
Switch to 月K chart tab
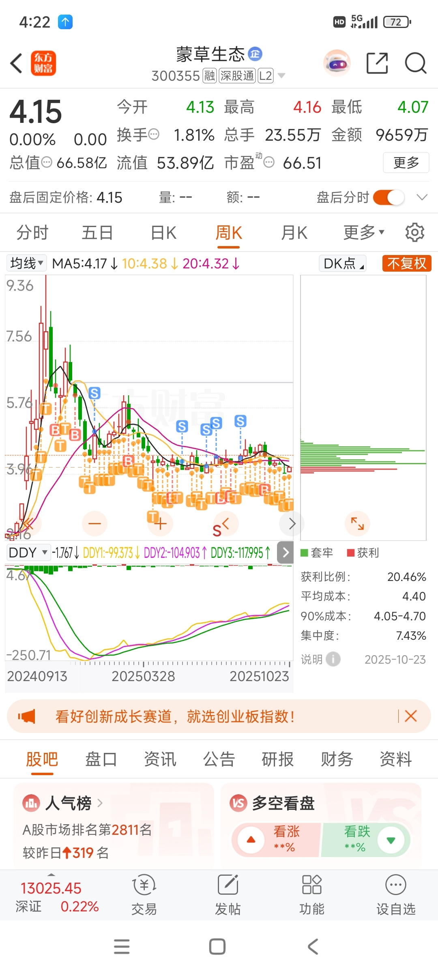[294, 233]
